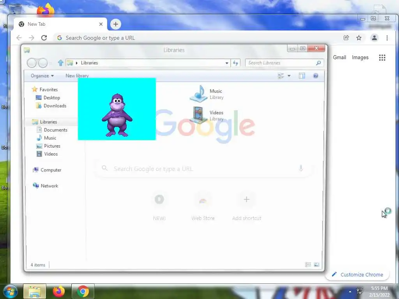
Task: Select Libraries in navigation pane
Action: pos(44,122)
